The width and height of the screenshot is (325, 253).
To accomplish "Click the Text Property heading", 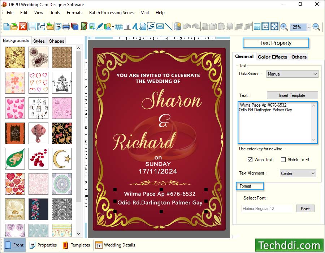I will coord(276,43).
